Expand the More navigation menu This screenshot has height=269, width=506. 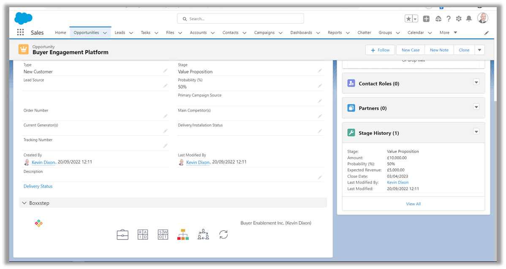pos(448,33)
